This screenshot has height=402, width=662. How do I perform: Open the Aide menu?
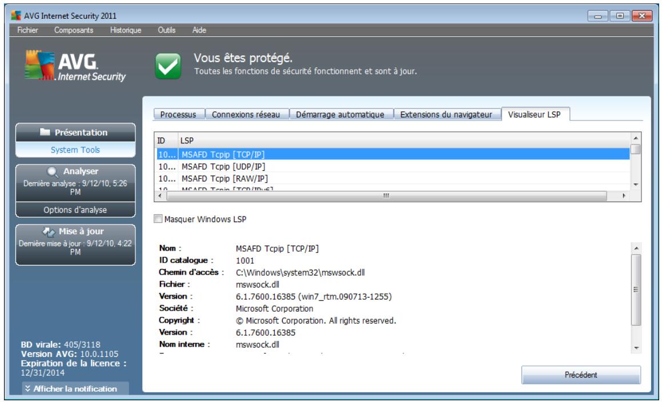pyautogui.click(x=199, y=30)
